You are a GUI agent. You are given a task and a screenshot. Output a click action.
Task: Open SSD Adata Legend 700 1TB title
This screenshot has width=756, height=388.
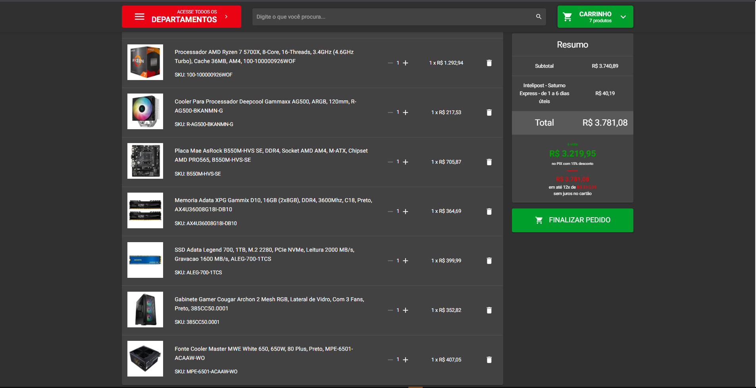[x=264, y=254]
